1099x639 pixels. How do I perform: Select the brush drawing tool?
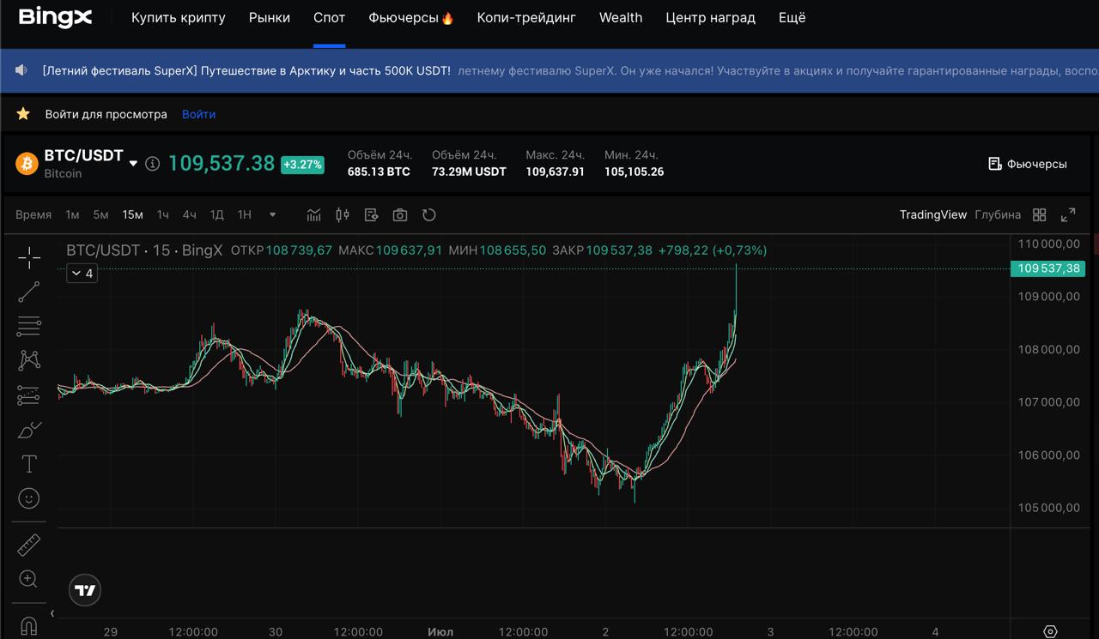pos(29,430)
